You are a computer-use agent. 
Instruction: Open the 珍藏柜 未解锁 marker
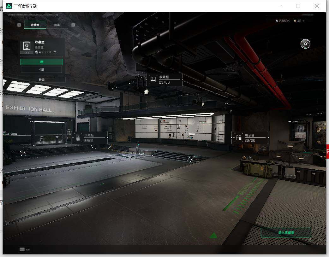pyautogui.click(x=90, y=138)
